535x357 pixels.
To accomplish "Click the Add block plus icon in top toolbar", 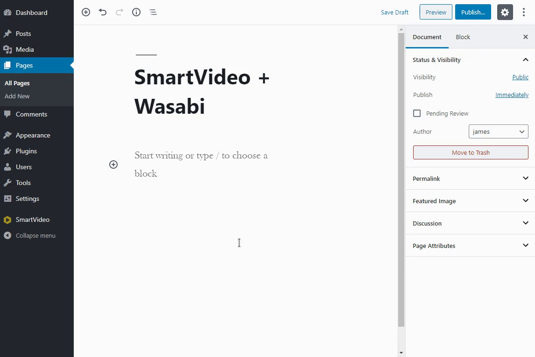I will [x=86, y=12].
